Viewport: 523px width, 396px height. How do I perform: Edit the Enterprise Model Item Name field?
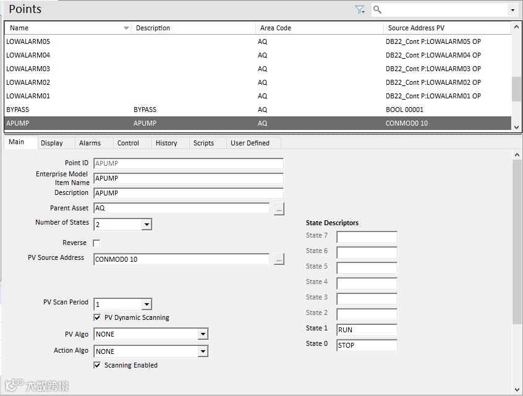click(189, 178)
